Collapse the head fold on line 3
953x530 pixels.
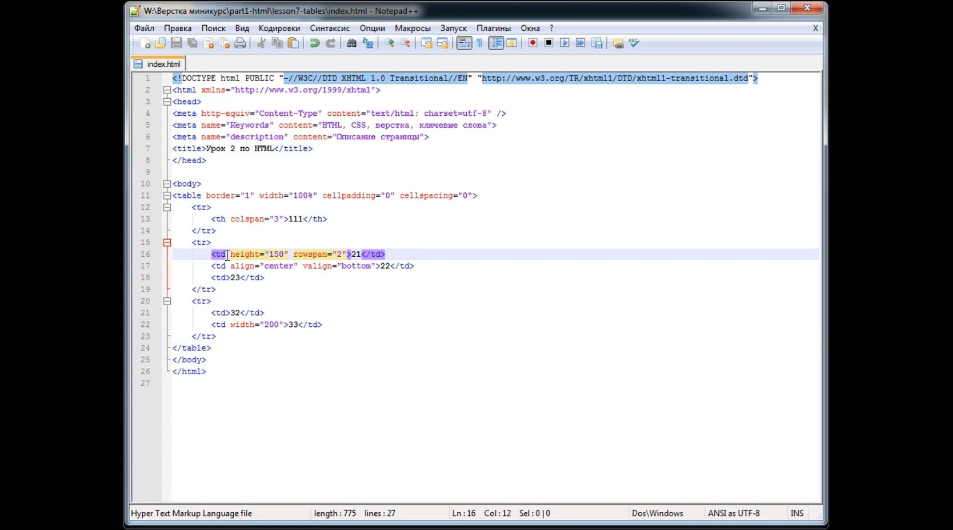point(167,102)
